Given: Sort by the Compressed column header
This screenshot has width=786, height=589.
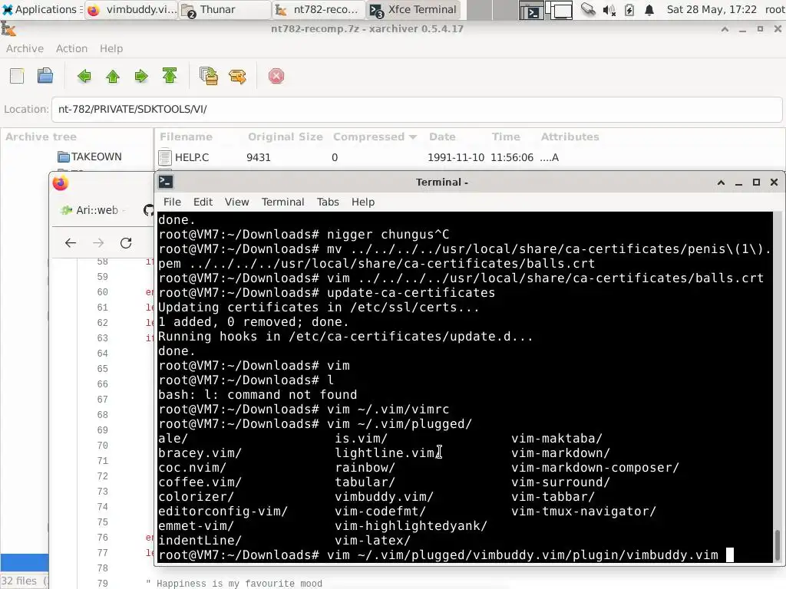Looking at the screenshot, I should point(375,137).
